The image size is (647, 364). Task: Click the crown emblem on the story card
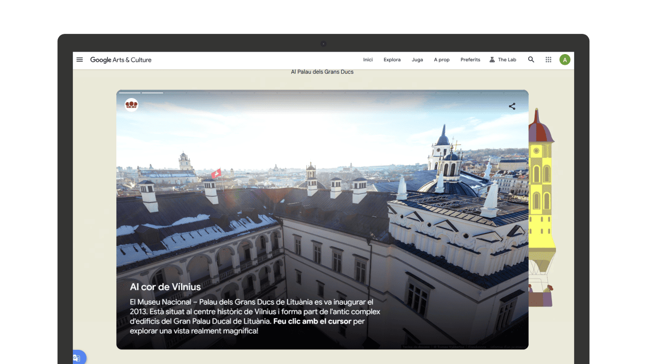point(131,105)
